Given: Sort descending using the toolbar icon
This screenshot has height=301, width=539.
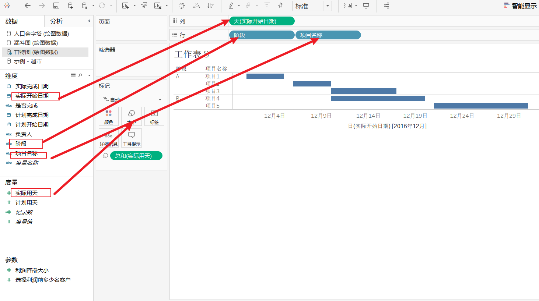Looking at the screenshot, I should point(211,6).
